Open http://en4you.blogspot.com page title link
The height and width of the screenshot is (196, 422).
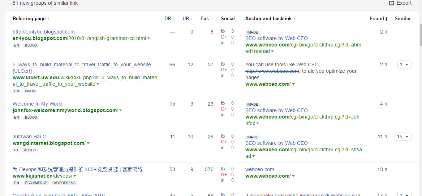(x=44, y=32)
